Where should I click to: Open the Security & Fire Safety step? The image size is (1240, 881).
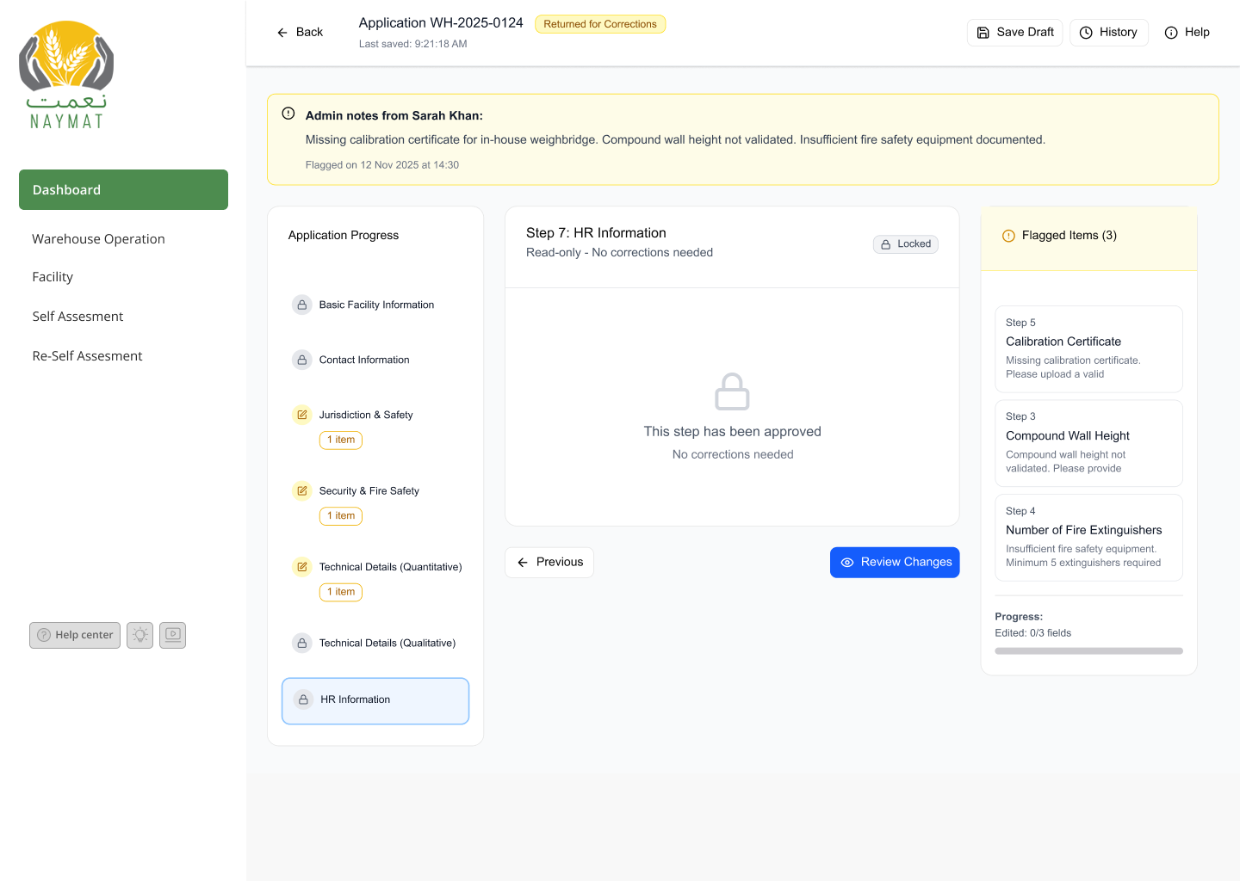coord(375,502)
